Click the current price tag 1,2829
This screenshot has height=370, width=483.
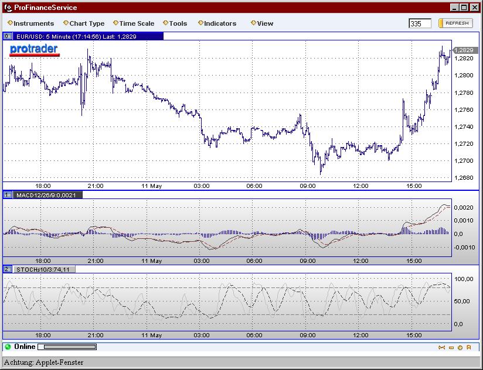(x=465, y=50)
